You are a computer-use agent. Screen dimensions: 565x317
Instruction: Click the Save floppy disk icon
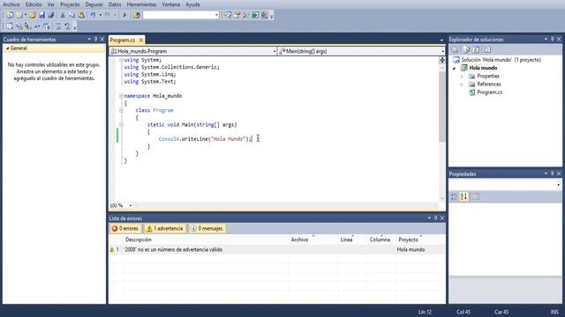pos(41,15)
